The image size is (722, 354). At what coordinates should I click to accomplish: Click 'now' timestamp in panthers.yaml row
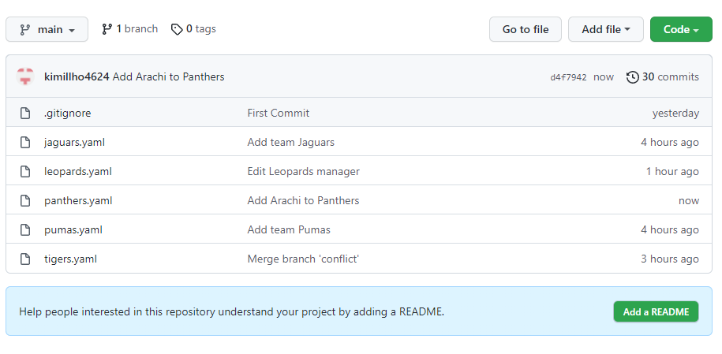(689, 201)
